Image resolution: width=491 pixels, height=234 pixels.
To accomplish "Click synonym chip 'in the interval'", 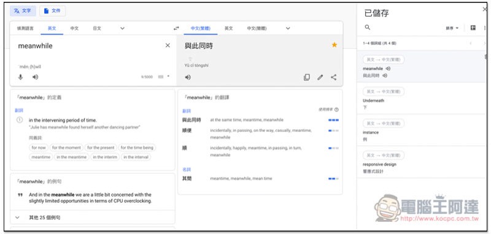I will tap(136, 157).
